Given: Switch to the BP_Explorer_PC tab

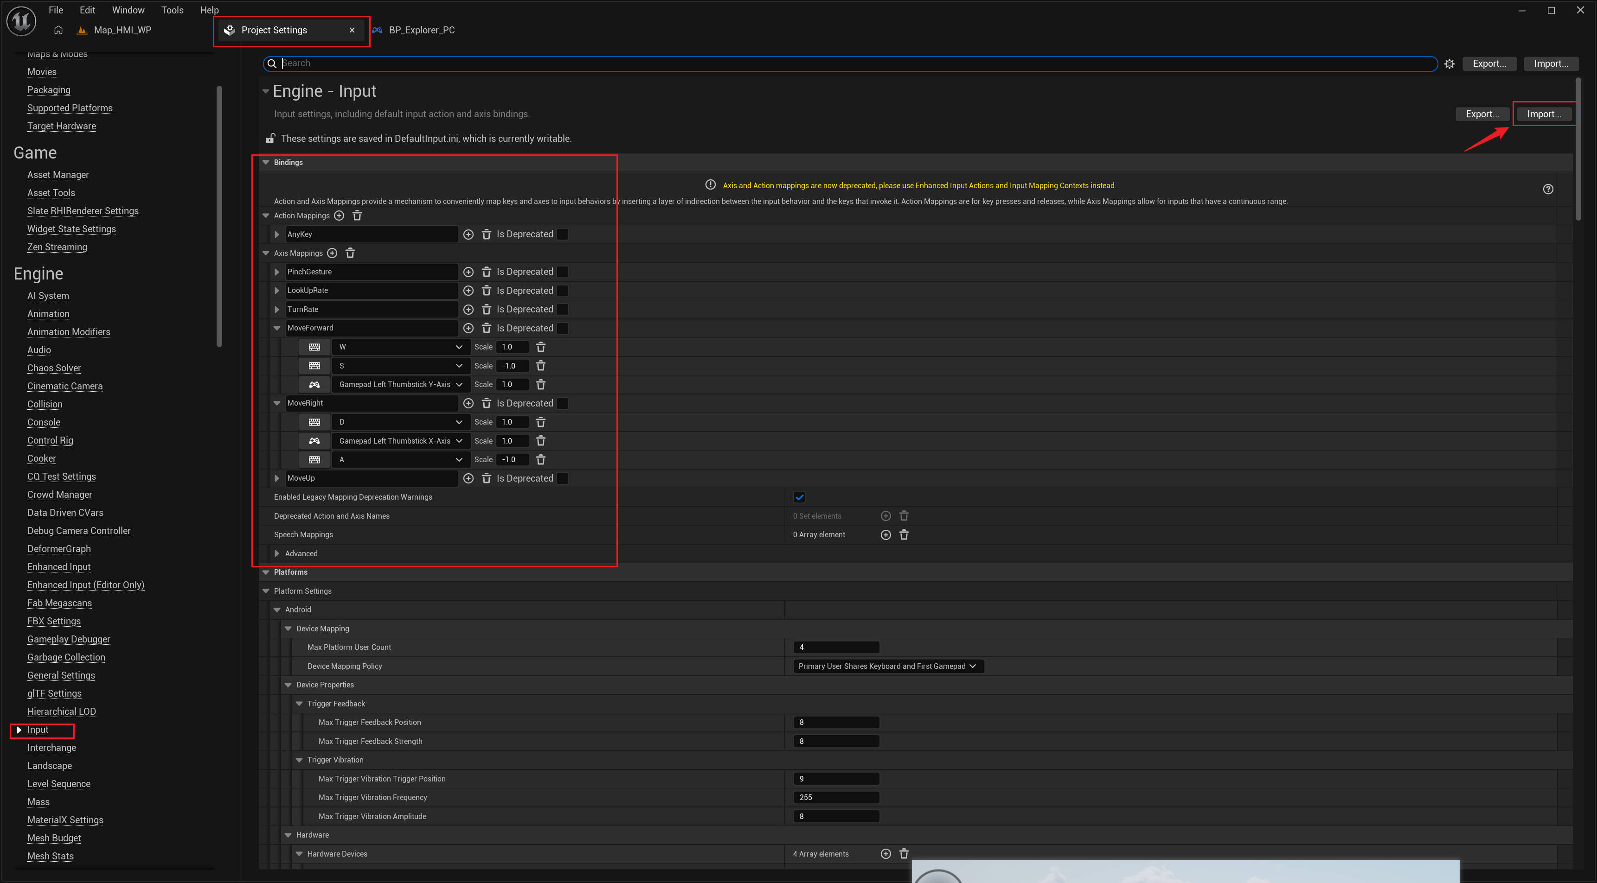Looking at the screenshot, I should pos(421,30).
